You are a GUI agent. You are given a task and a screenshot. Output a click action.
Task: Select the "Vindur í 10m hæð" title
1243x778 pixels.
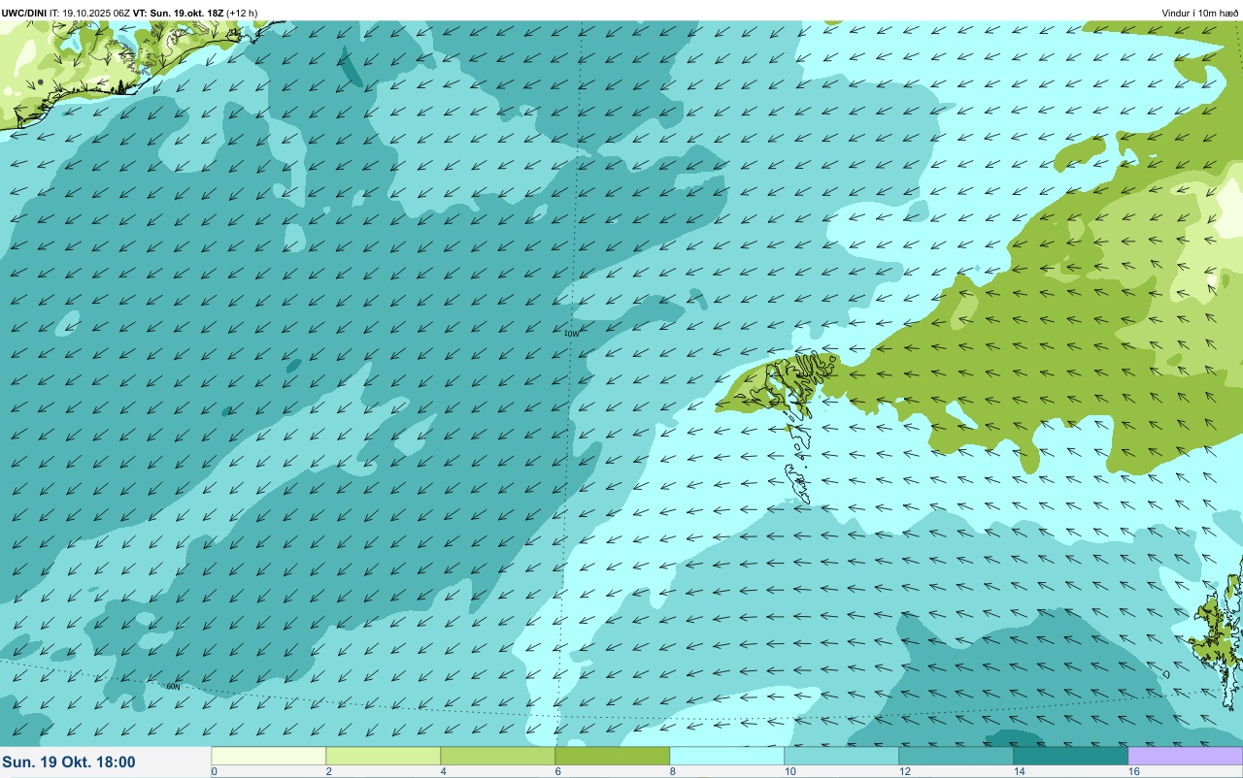point(1200,13)
